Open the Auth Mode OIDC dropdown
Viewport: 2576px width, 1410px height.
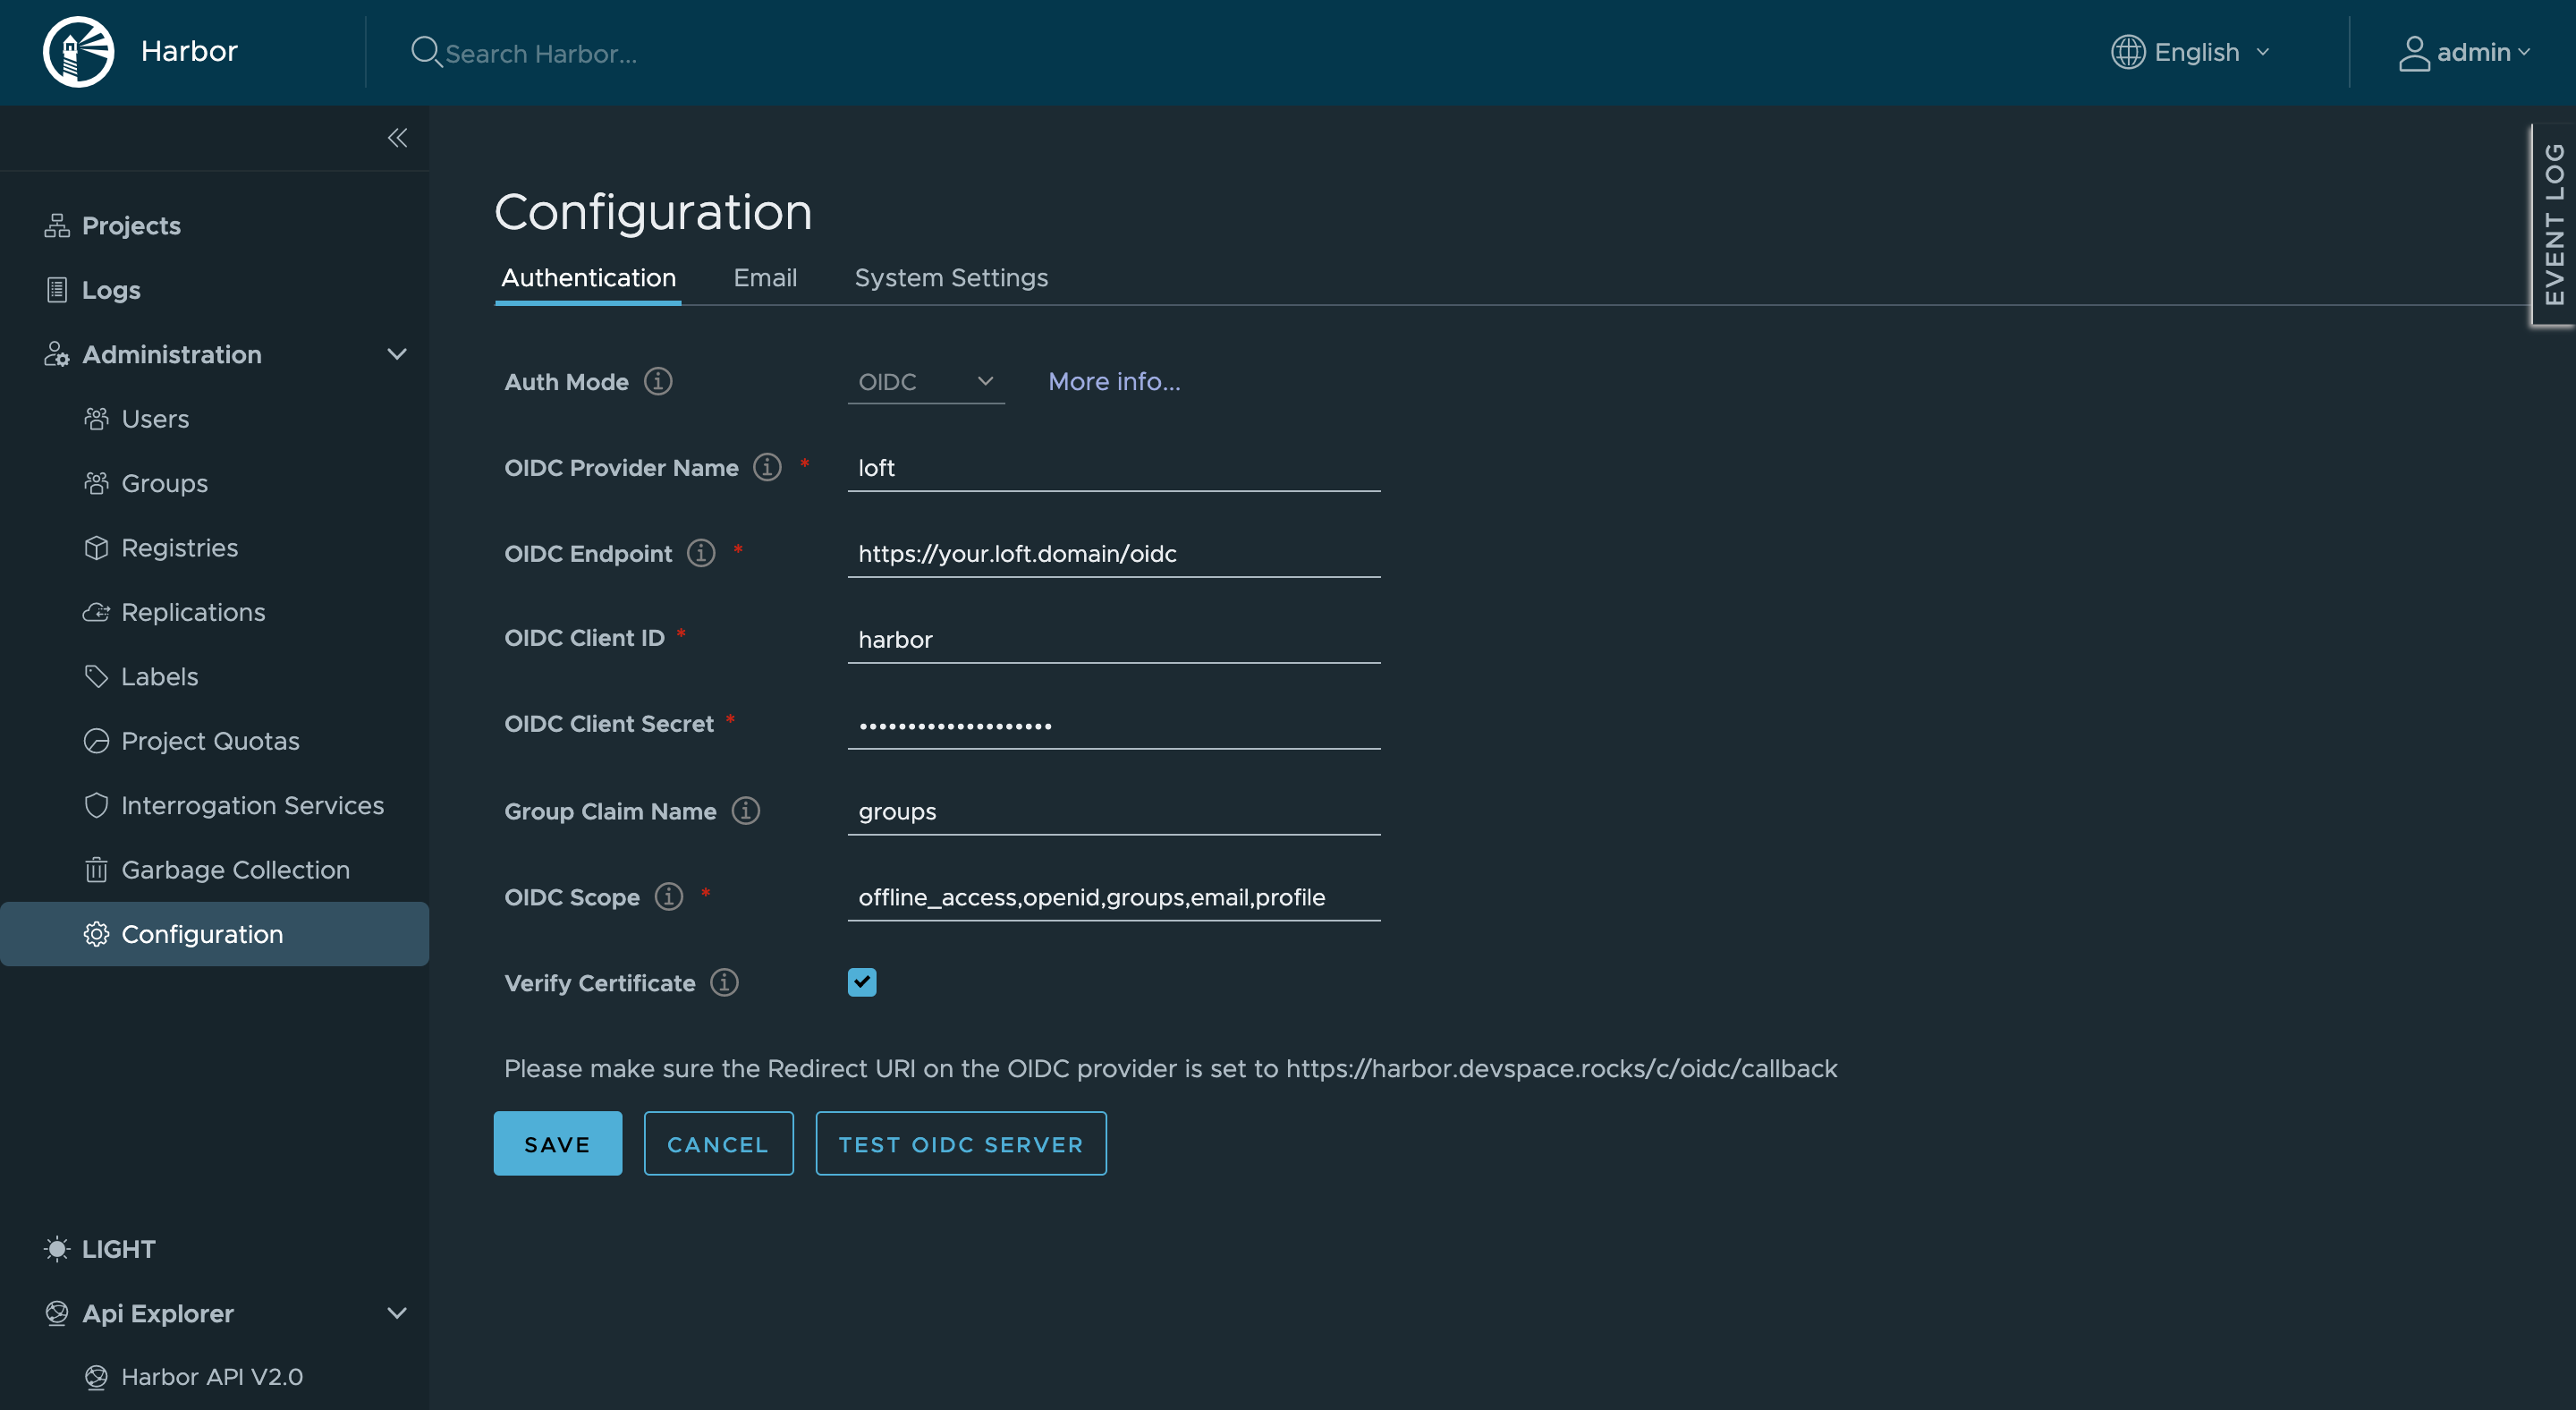(x=925, y=382)
